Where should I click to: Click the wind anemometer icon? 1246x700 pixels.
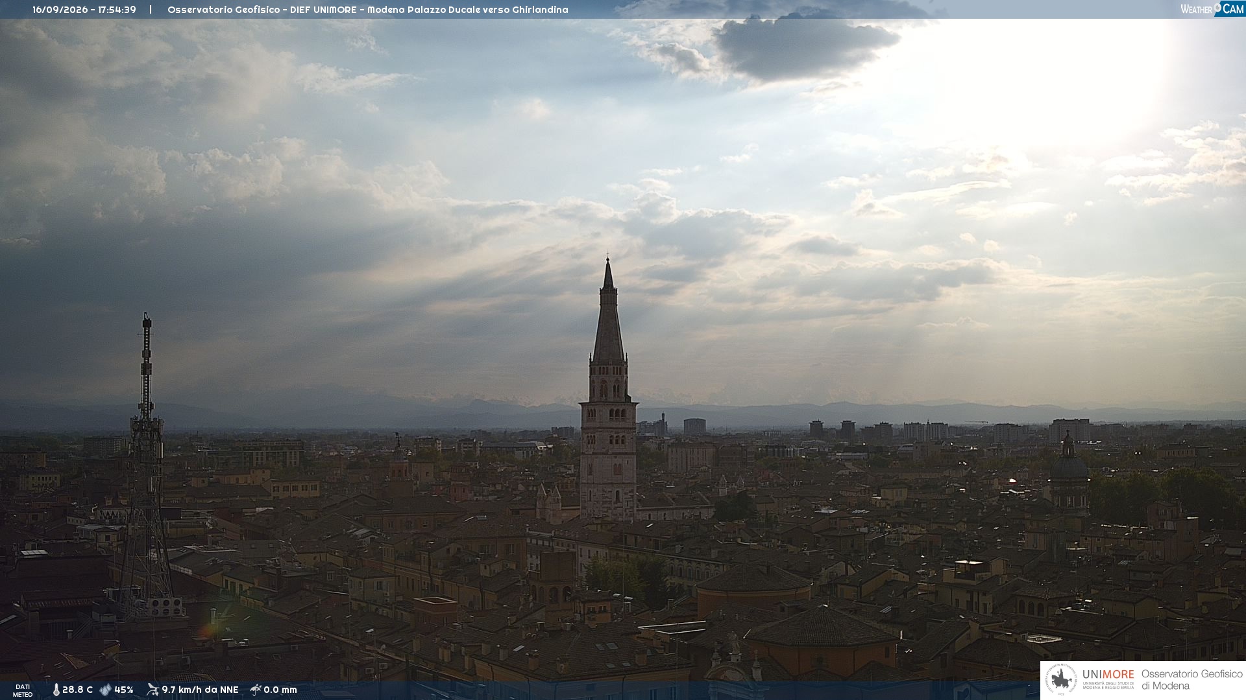153,690
